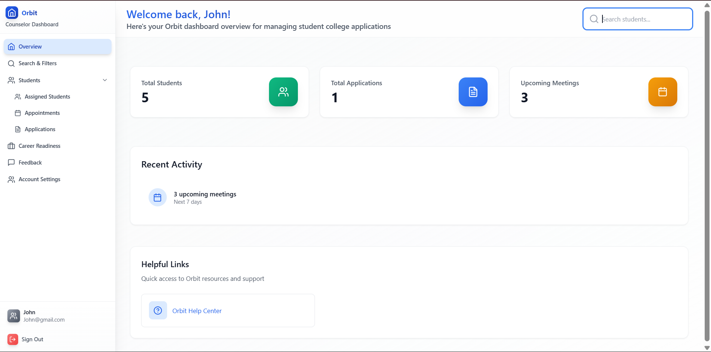Open Search & Filters page
711x352 pixels.
pos(57,63)
